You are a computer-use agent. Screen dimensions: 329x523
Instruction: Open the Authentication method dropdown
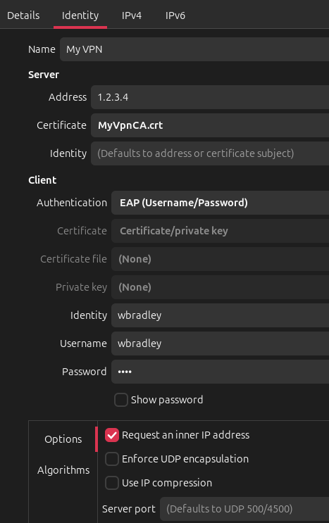(x=221, y=203)
